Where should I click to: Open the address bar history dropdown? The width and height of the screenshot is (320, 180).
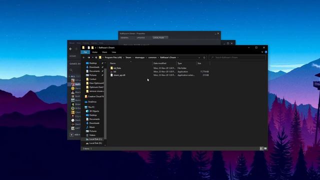pyautogui.click(x=199, y=57)
